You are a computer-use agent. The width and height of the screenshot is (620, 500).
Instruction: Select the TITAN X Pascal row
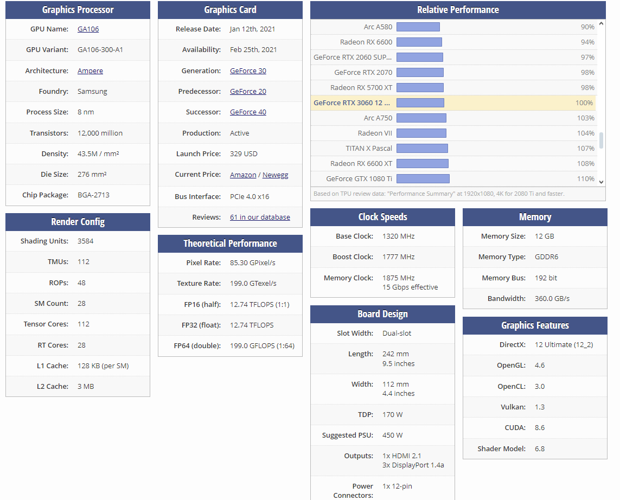click(453, 148)
